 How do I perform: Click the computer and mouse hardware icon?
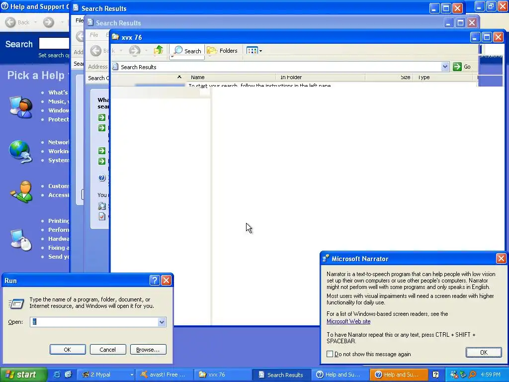tap(21, 240)
